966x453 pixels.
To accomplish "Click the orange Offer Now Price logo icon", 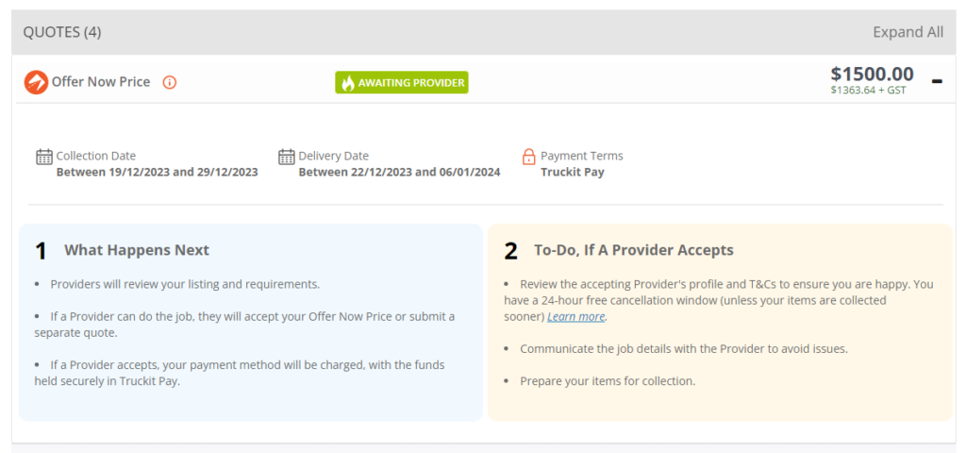I will (x=36, y=82).
